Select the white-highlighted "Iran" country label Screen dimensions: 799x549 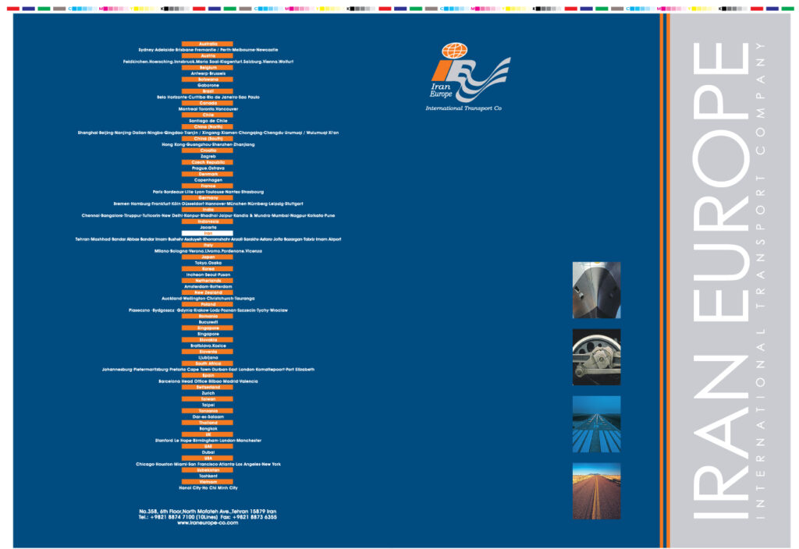coord(208,233)
